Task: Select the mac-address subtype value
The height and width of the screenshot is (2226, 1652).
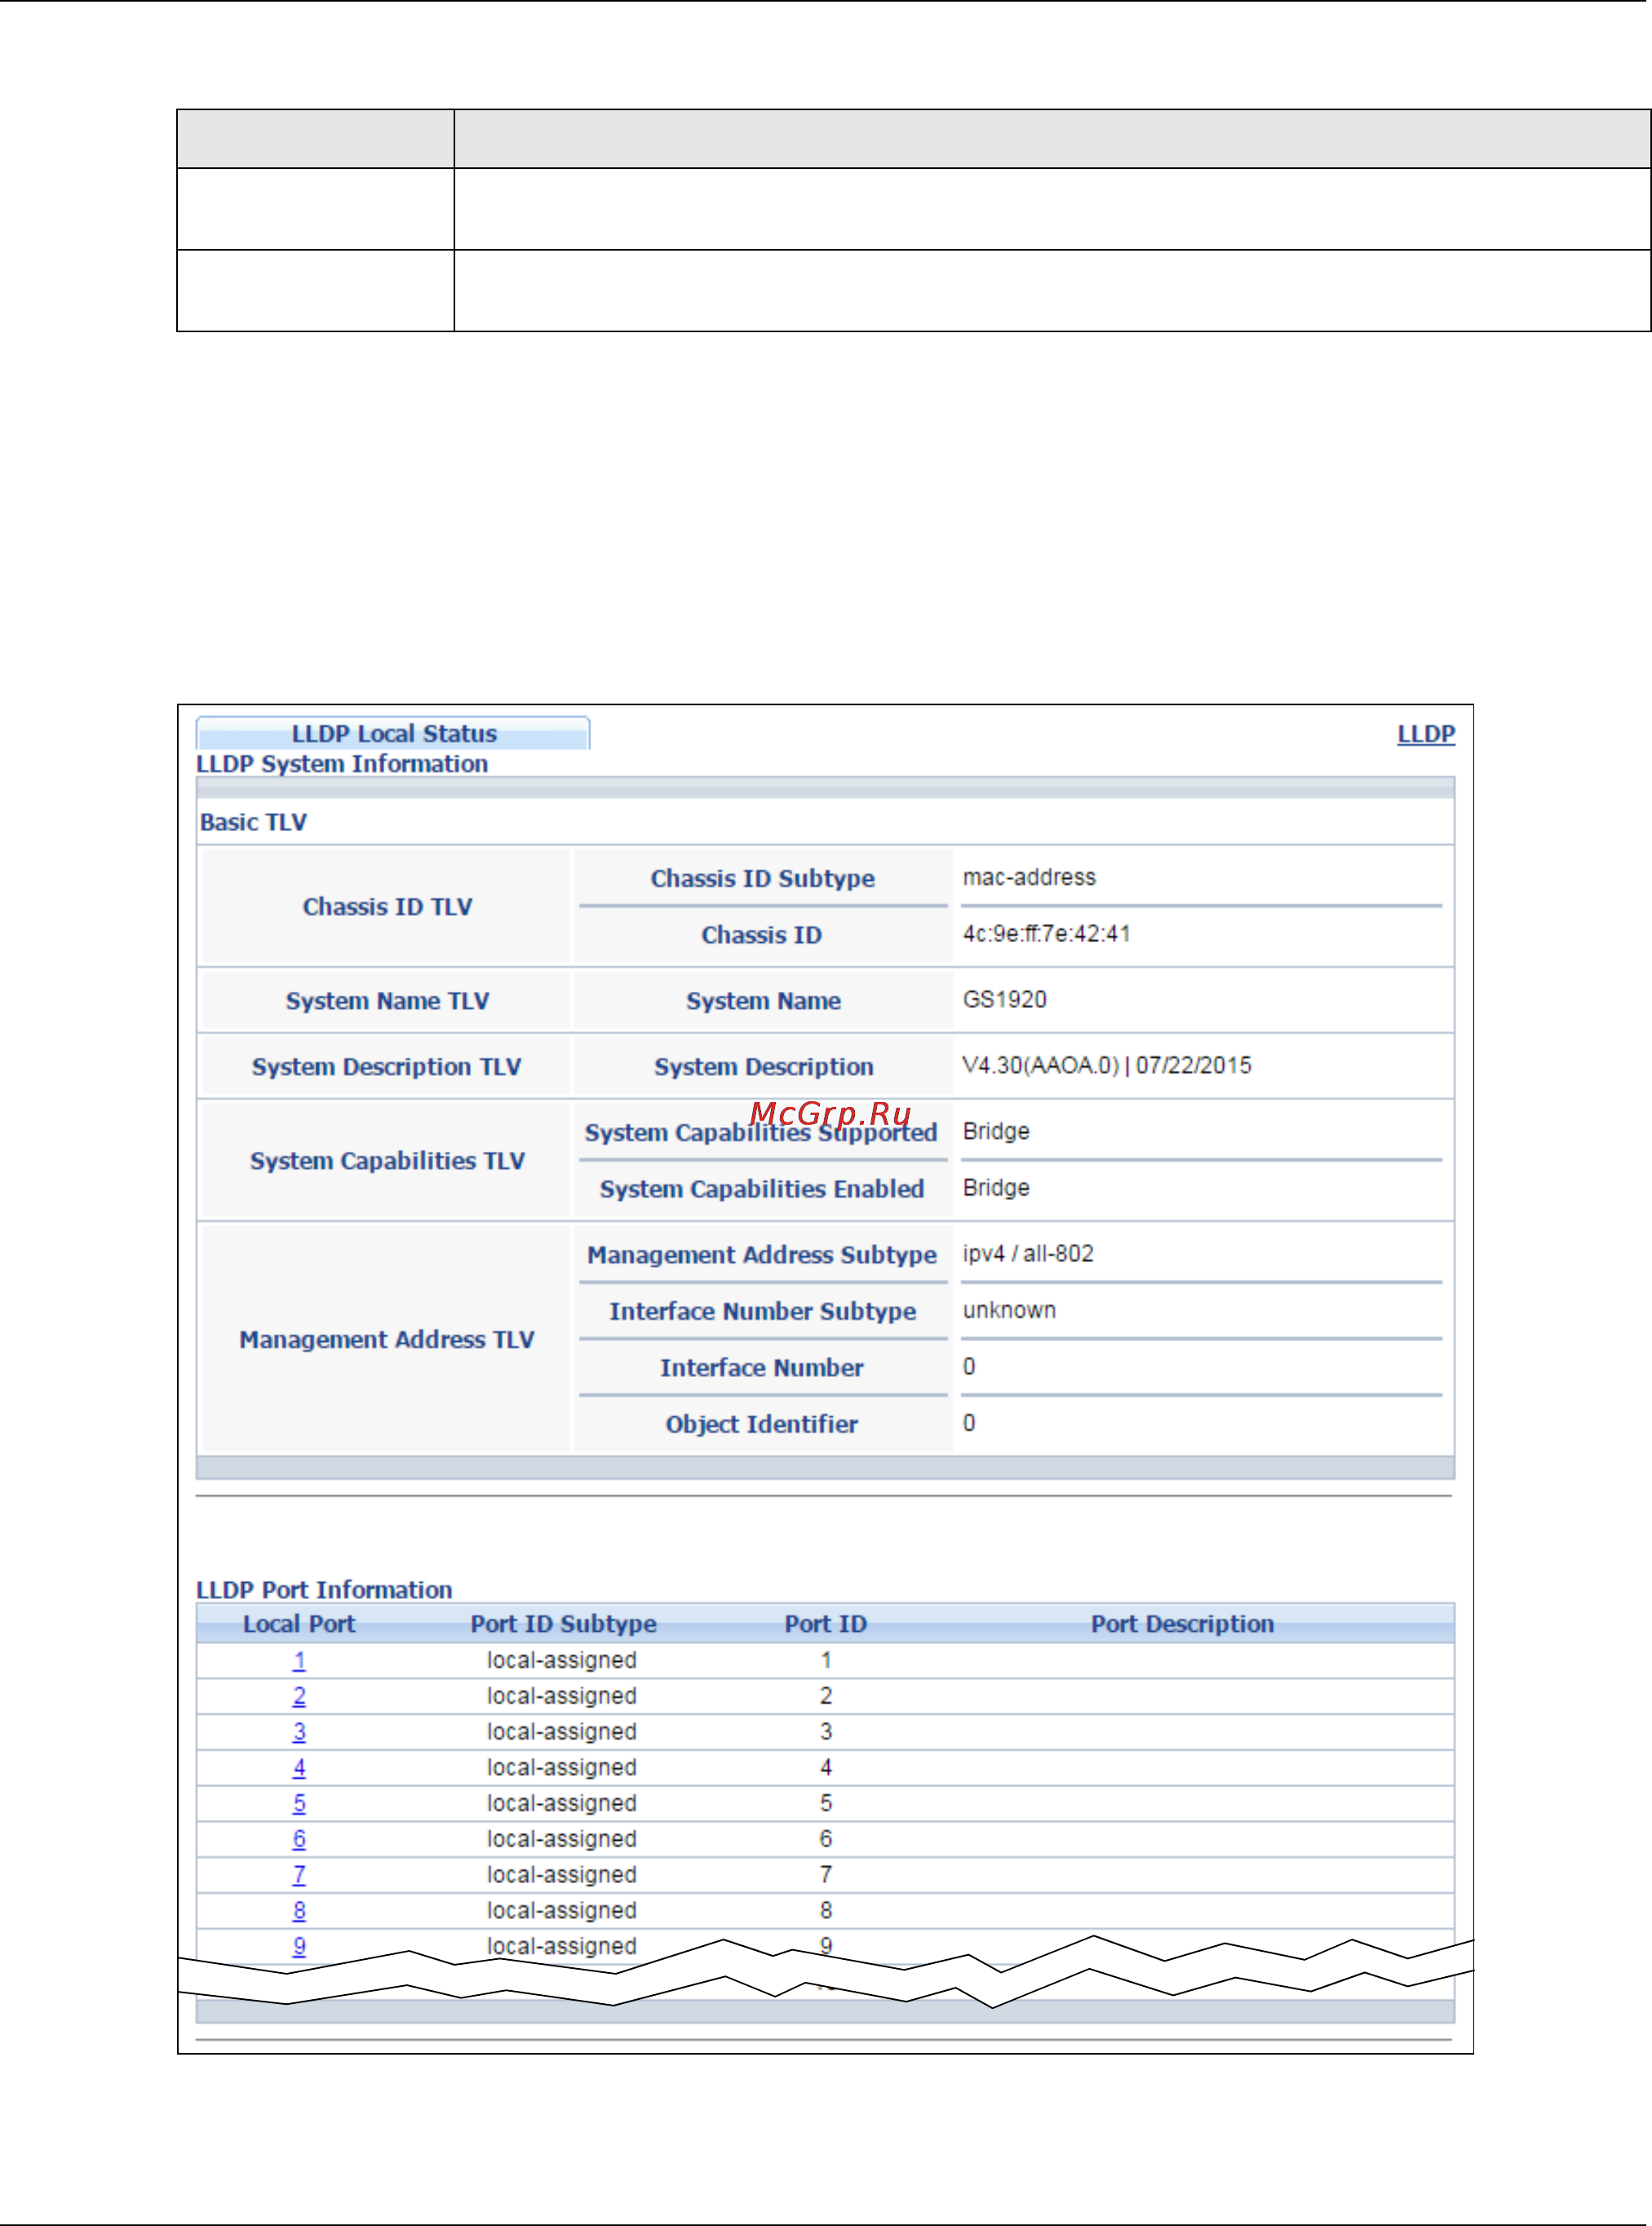Action: 1029,878
